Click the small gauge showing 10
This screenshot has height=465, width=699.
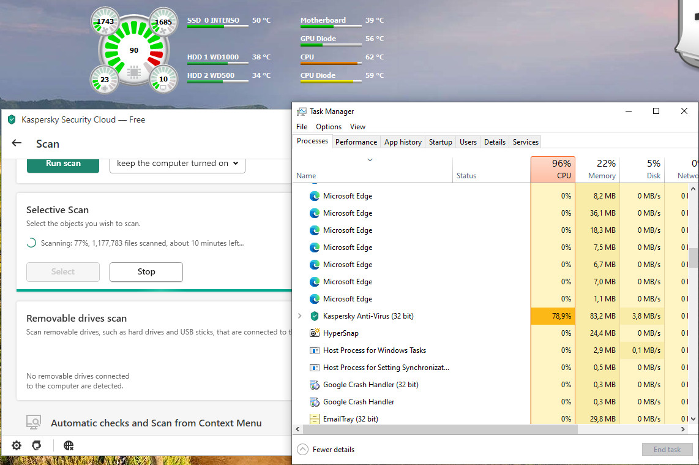click(163, 79)
